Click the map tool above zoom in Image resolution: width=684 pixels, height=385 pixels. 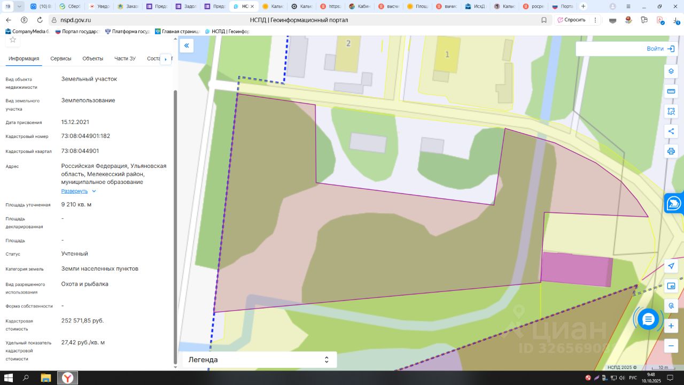(x=671, y=306)
